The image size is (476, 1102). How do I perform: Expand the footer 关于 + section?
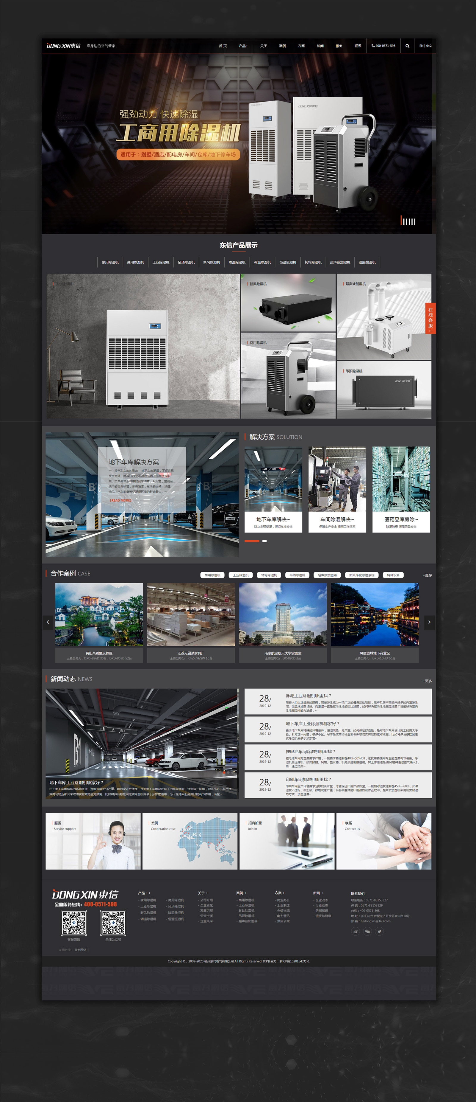(202, 893)
